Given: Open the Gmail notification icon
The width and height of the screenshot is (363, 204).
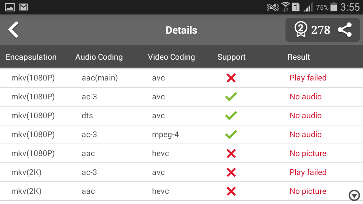Looking at the screenshot, I should point(23,7).
